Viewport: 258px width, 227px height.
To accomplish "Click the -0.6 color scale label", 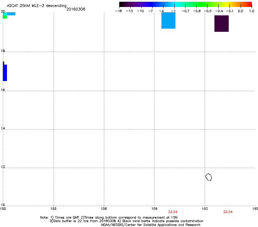I will [x=197, y=11].
